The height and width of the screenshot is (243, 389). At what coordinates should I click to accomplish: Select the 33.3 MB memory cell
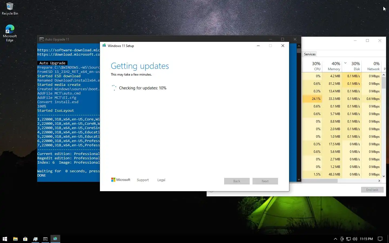click(332, 99)
